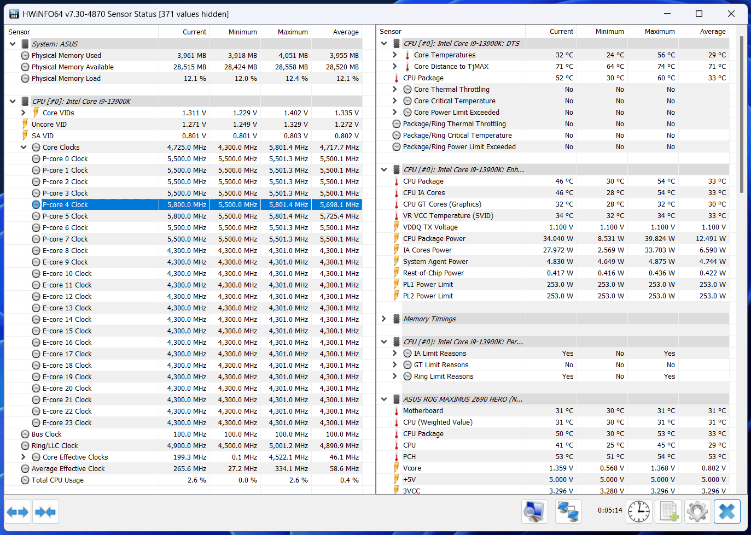Click the blue X close sensors button

pyautogui.click(x=727, y=512)
